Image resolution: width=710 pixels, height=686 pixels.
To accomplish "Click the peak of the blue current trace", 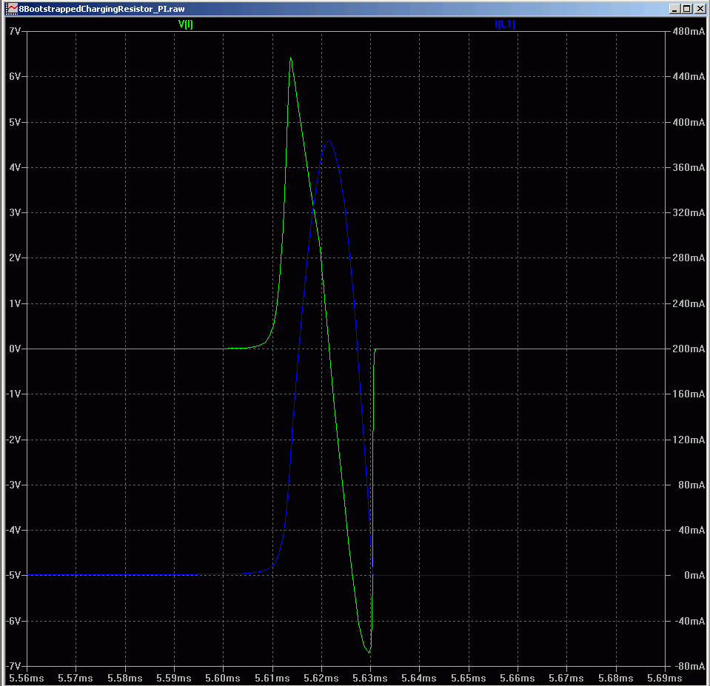I will pyautogui.click(x=328, y=141).
